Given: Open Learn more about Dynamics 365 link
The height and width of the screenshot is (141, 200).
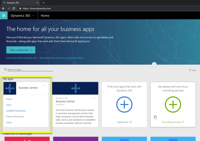Looking at the screenshot, I should (x=21, y=58).
